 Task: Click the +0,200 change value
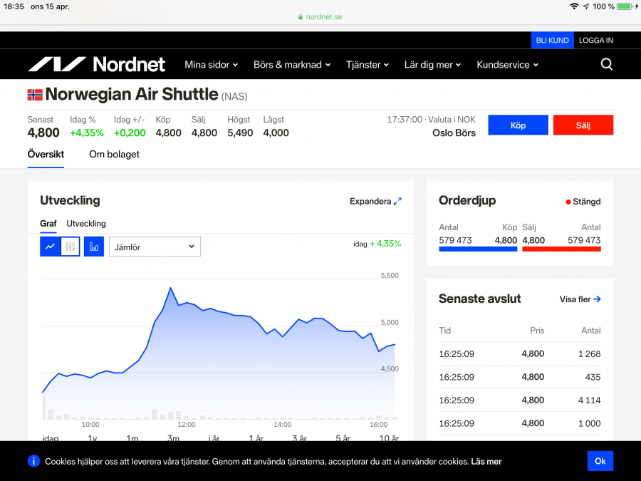pos(130,133)
